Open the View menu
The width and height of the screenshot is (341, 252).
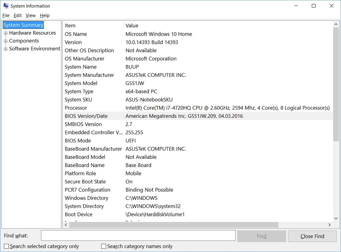tap(30, 15)
